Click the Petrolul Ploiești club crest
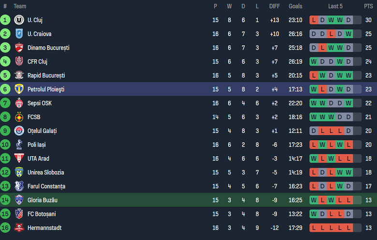The width and height of the screenshot is (377, 240). point(19,90)
